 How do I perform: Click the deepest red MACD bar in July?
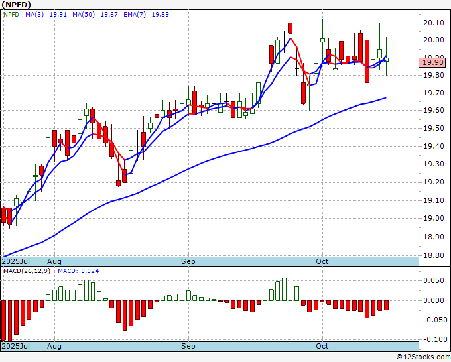(x=10, y=321)
